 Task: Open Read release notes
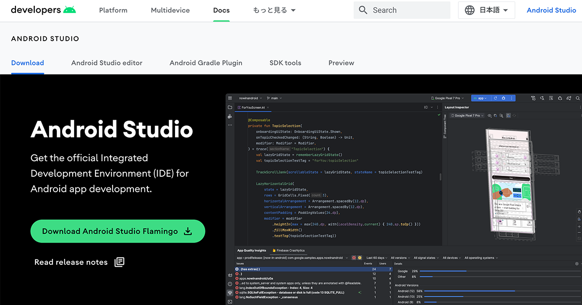[71, 262]
